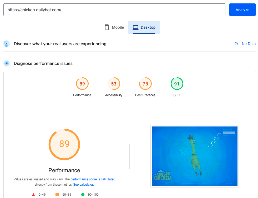Screen dimensions: 258x198
Task: Click the rubber chicken page screenshot thumbnail
Action: coord(195,156)
